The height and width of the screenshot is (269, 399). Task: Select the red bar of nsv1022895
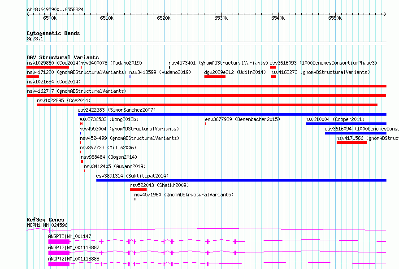(x=207, y=105)
